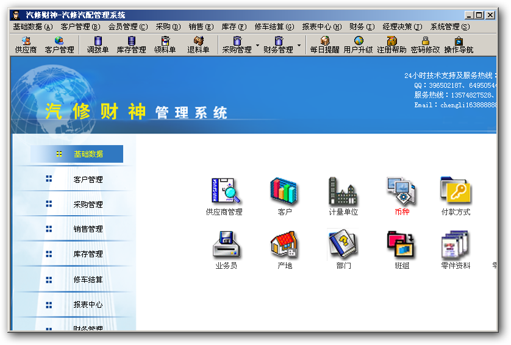This screenshot has width=511, height=345.
Task: Open the 注册帮助 toolbar icon
Action: (391, 44)
